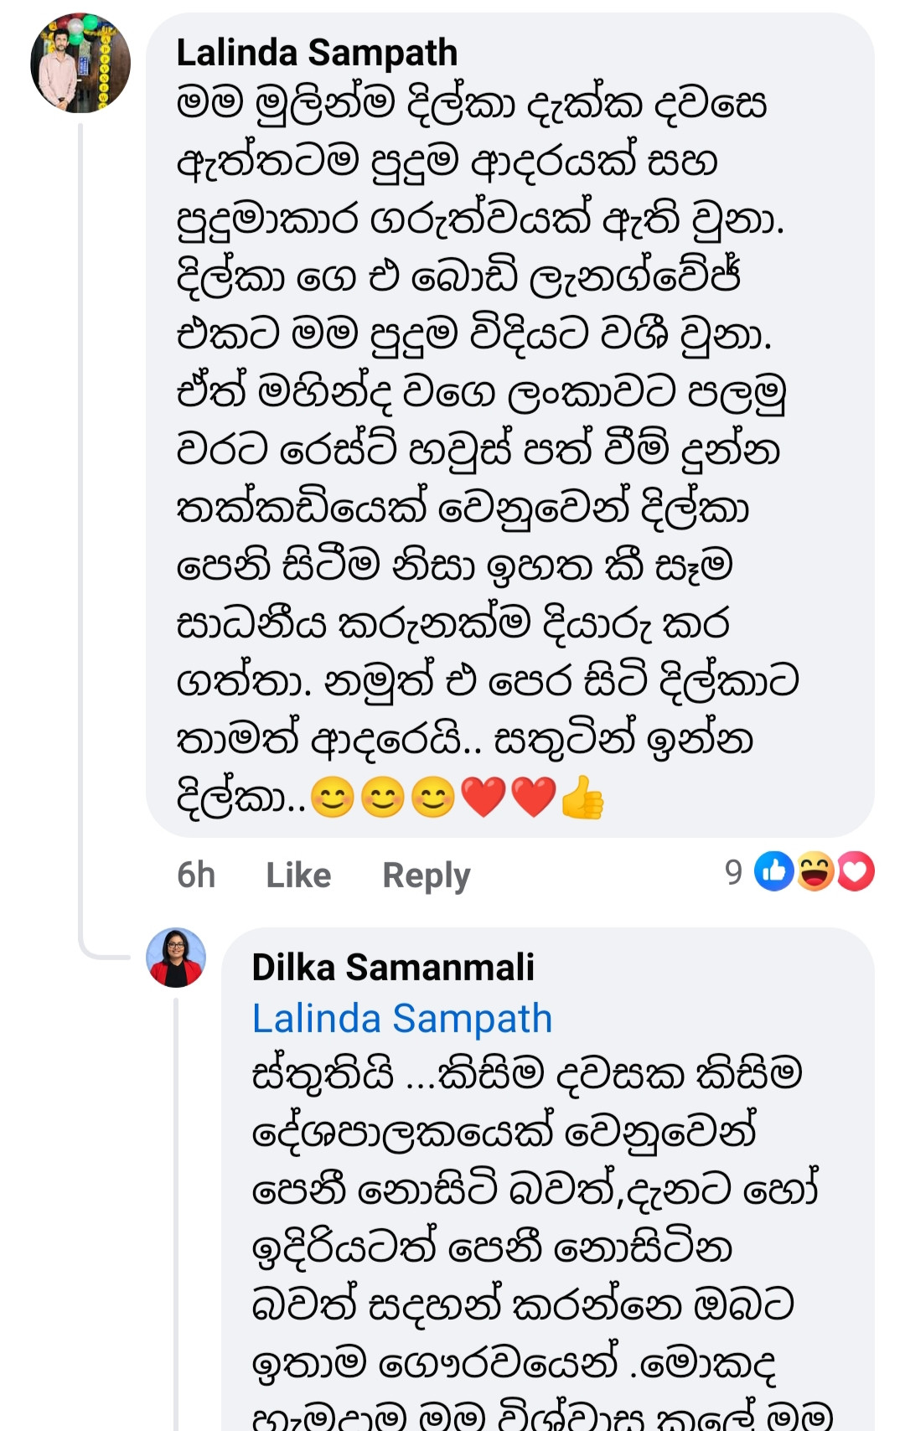
Task: Open Lalinda Sampath's profile from bold name
Action: (317, 53)
